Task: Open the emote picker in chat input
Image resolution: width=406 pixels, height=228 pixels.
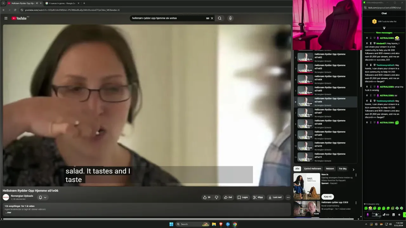Action: click(376, 214)
